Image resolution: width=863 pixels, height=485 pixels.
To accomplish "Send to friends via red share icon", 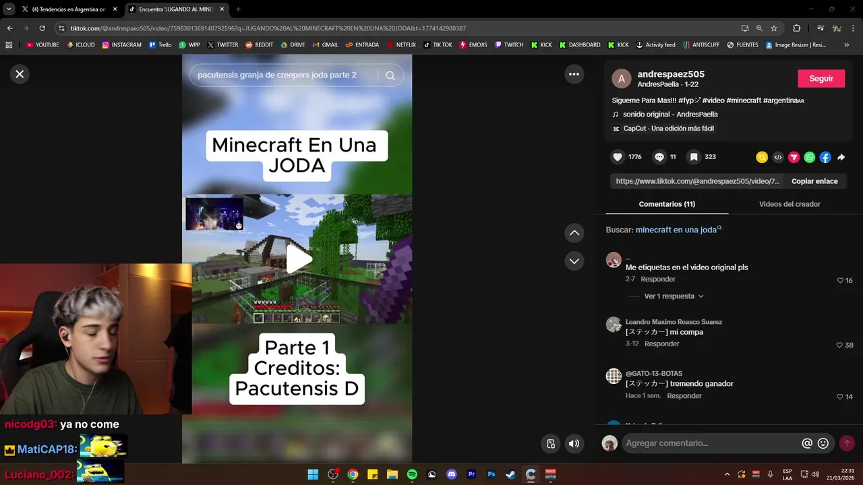I will click(x=794, y=157).
